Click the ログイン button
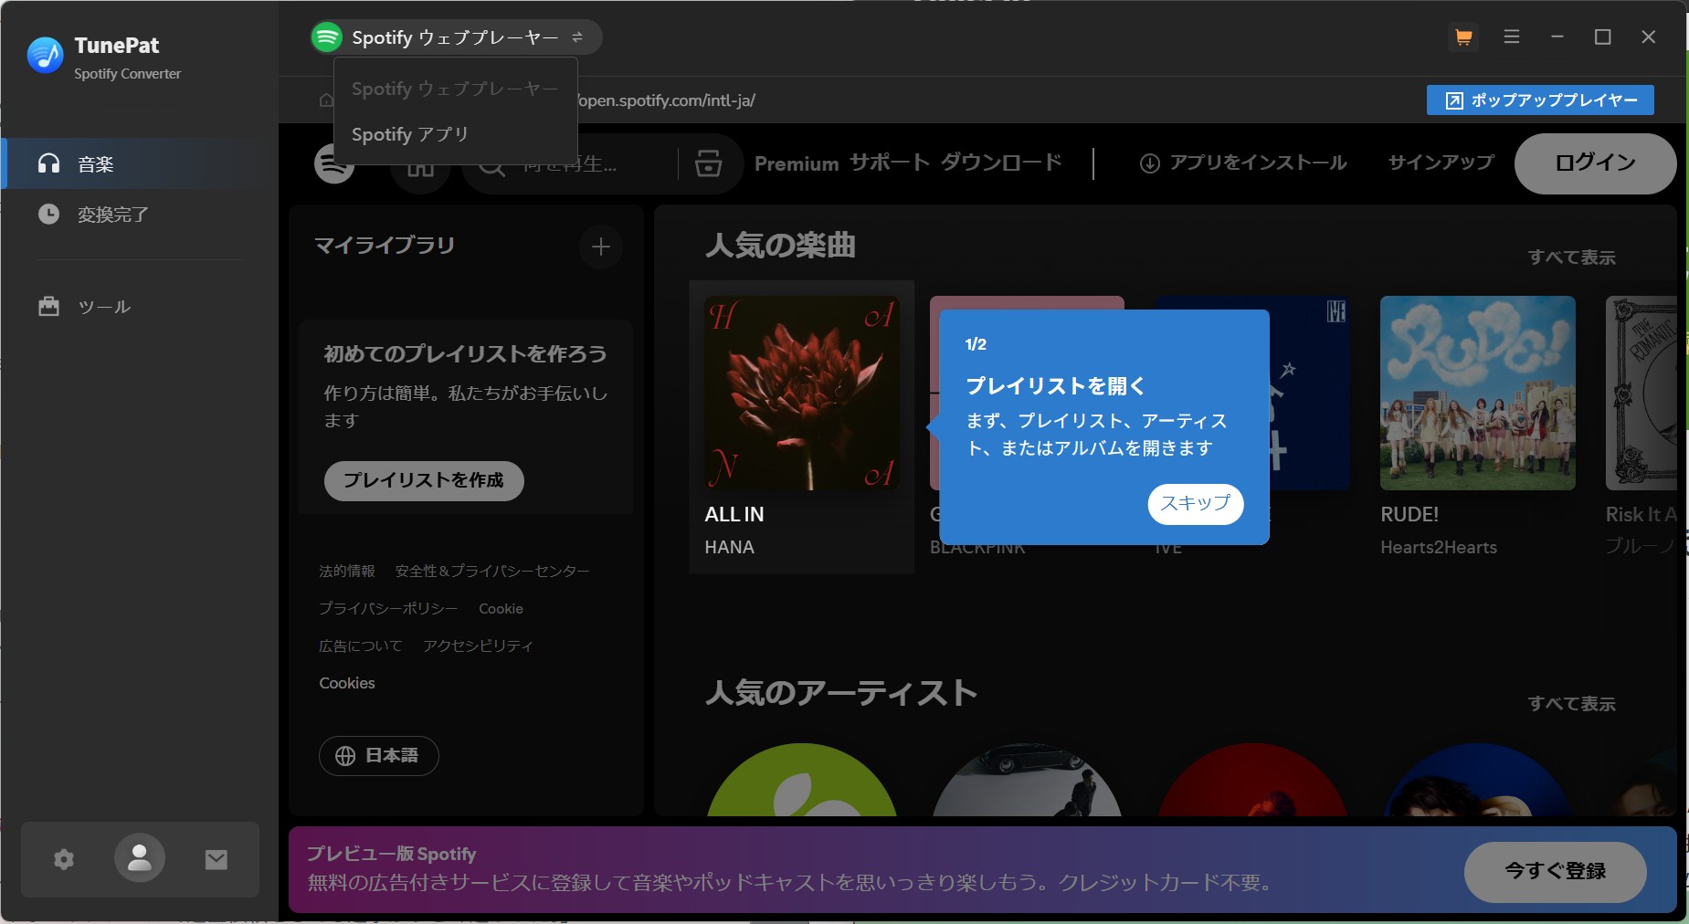Viewport: 1689px width, 924px height. pyautogui.click(x=1595, y=163)
